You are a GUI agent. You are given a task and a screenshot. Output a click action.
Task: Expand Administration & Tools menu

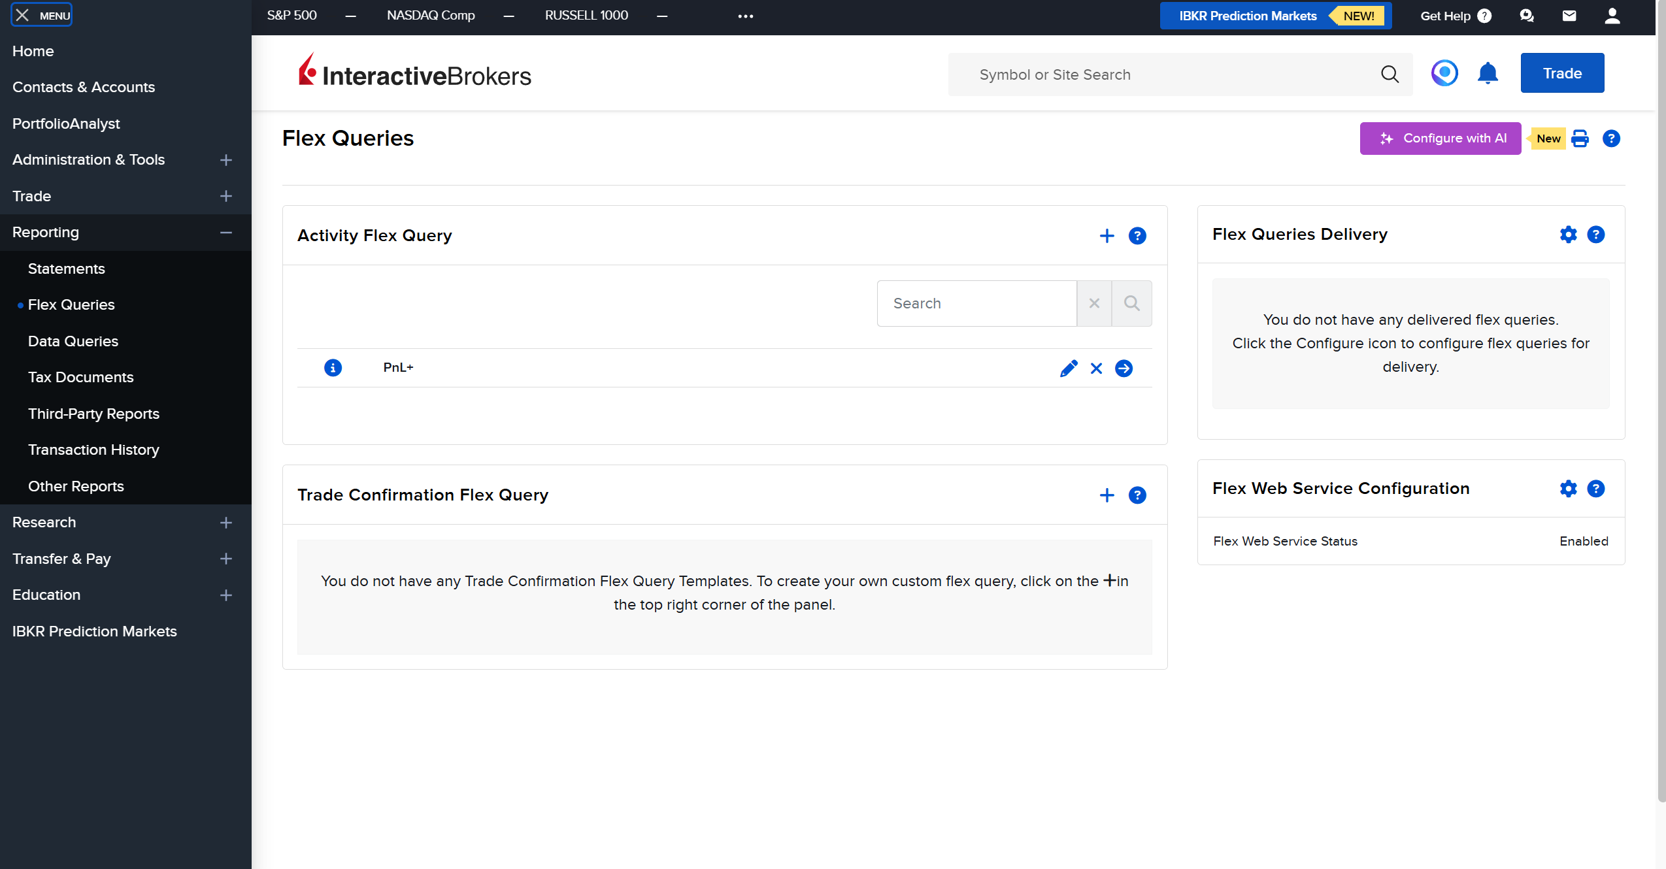(x=226, y=160)
